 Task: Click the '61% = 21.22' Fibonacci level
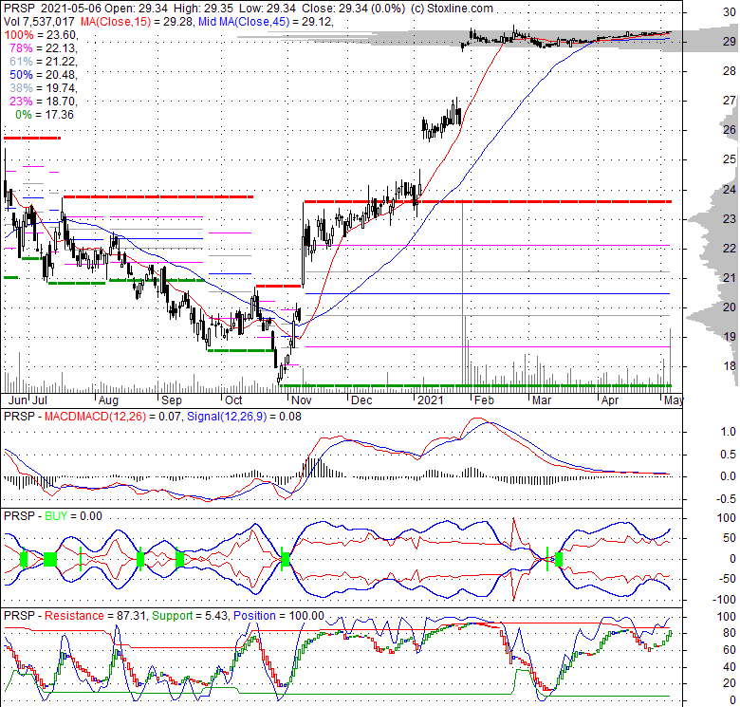(x=44, y=62)
